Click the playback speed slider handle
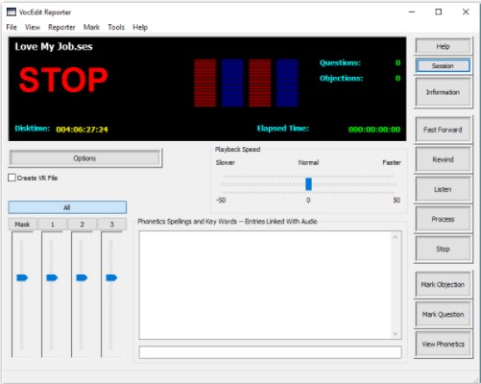The height and width of the screenshot is (384, 481). coord(308,184)
